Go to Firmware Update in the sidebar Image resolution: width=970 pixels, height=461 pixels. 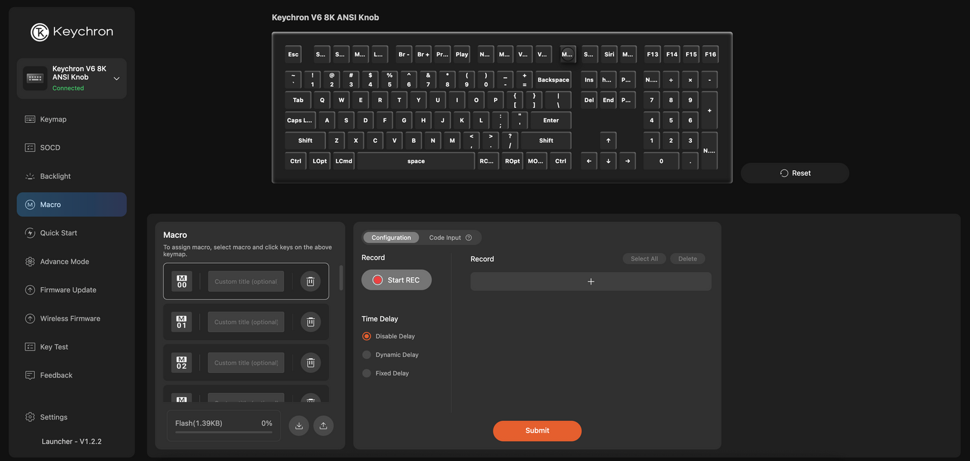[x=68, y=290]
